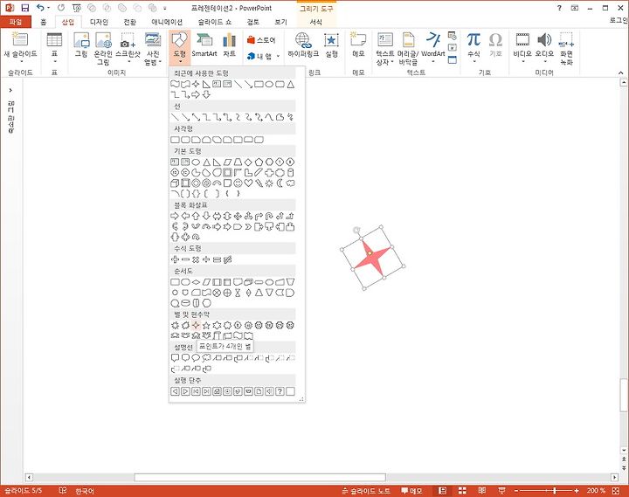This screenshot has width=629, height=497.
Task: Select the 4-point star shape in gallery
Action: [196, 325]
